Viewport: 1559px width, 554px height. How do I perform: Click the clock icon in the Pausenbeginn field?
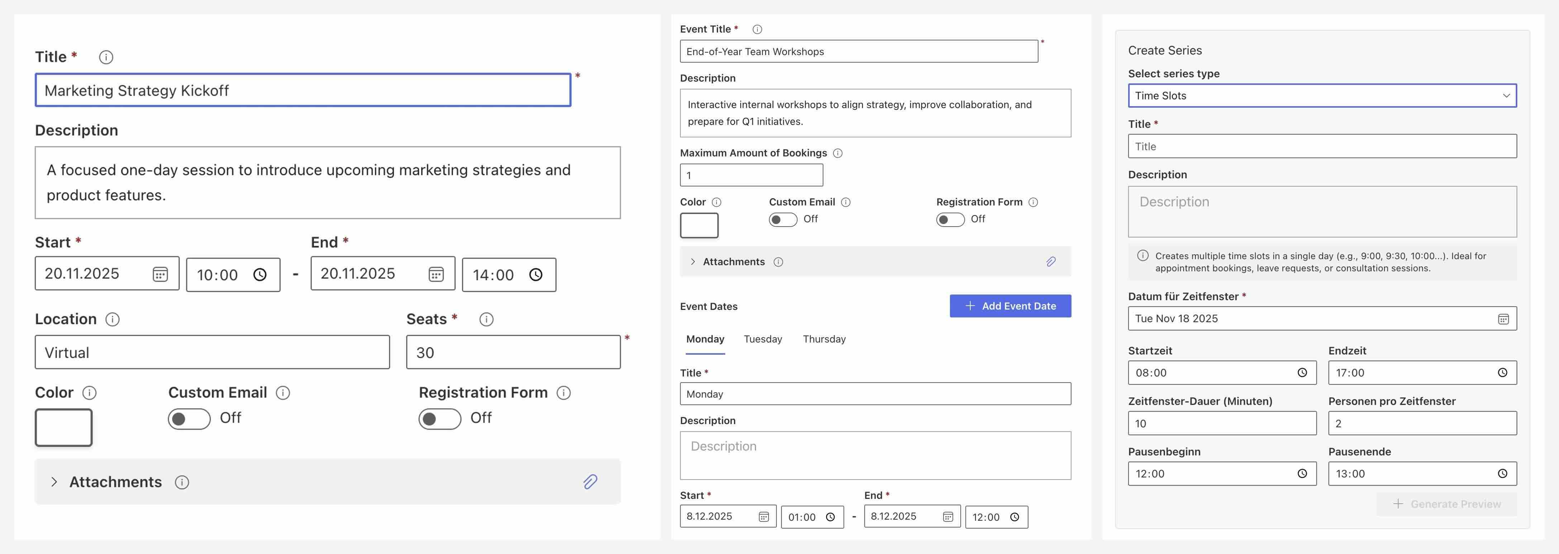click(1302, 473)
